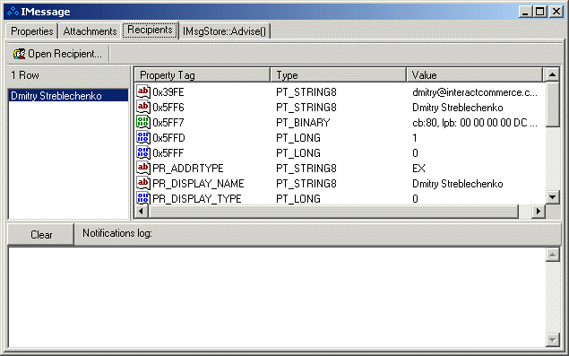Viewport: 569px width, 356px height.
Task: Click the property grid scroll right arrow
Action: tap(539, 211)
